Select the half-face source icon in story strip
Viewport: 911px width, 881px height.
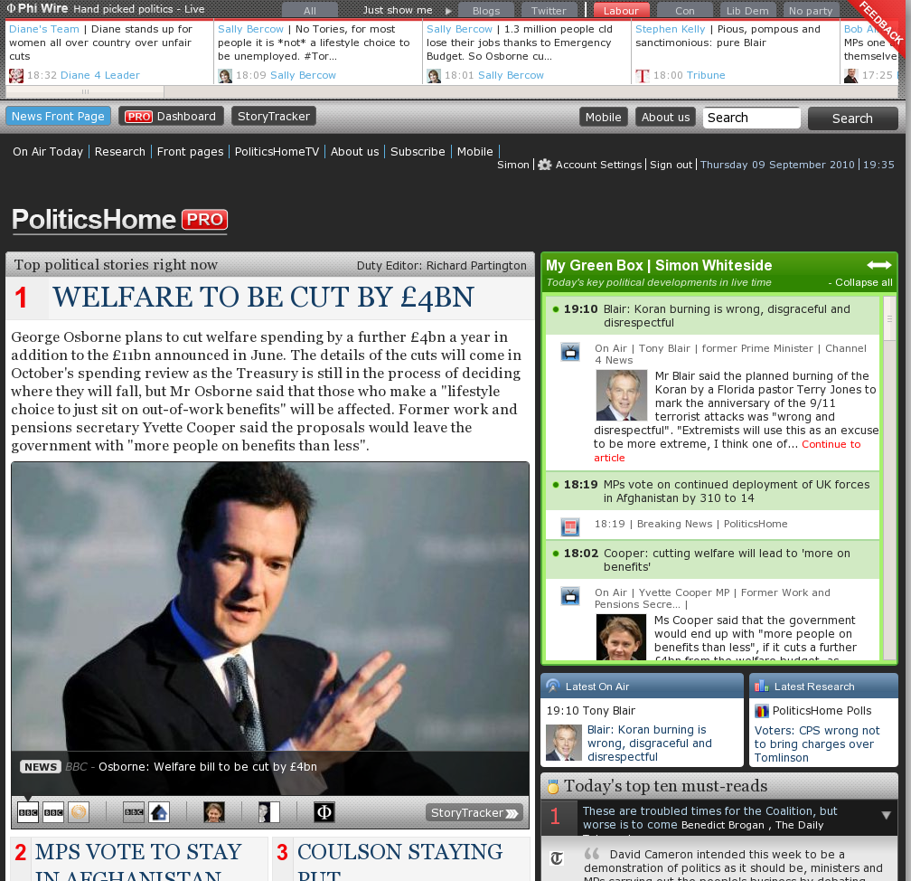269,812
